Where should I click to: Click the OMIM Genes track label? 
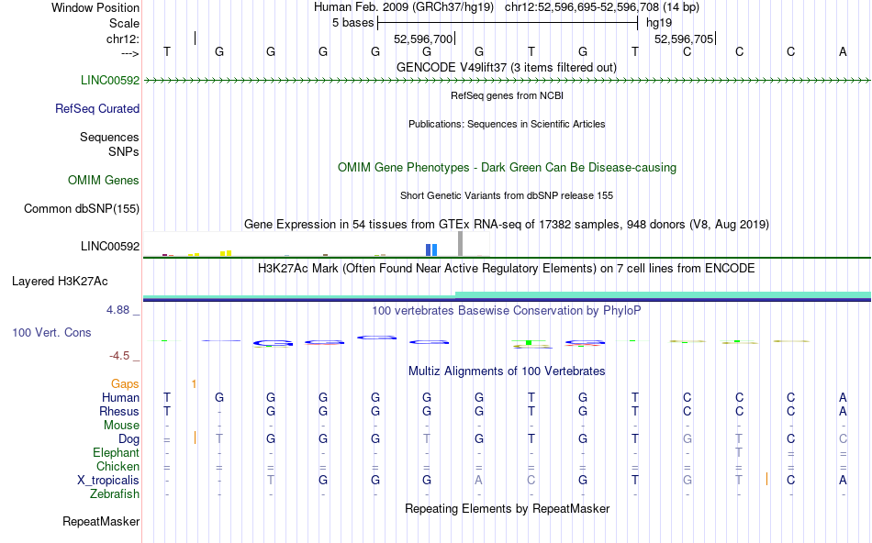click(103, 180)
